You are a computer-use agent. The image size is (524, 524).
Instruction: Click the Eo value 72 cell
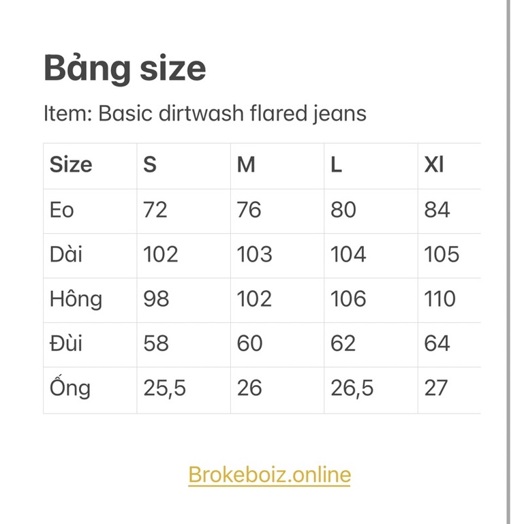pos(155,210)
